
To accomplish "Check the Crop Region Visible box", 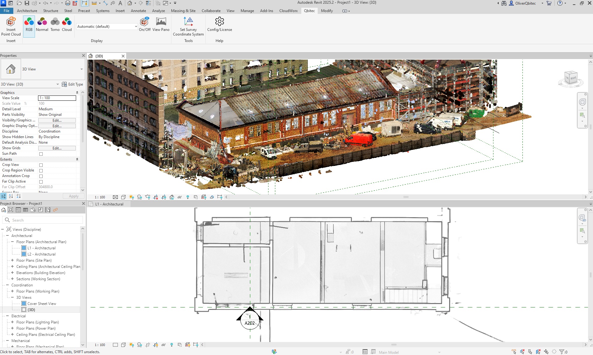I will [x=41, y=170].
